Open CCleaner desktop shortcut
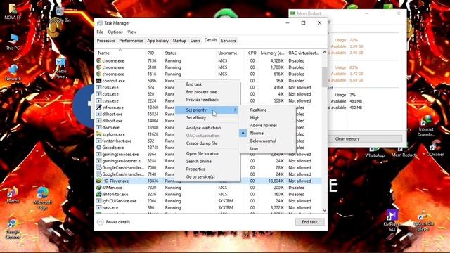The image size is (450, 253). pos(435,148)
